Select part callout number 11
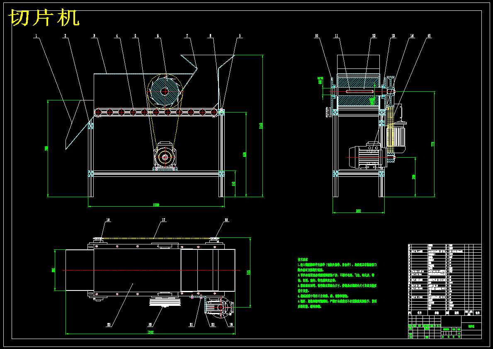 (x=336, y=36)
